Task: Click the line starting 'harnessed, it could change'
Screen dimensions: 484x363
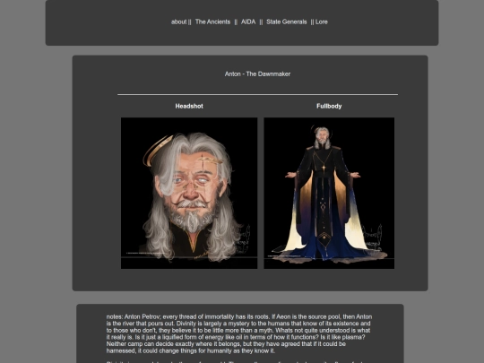Action: coord(190,350)
